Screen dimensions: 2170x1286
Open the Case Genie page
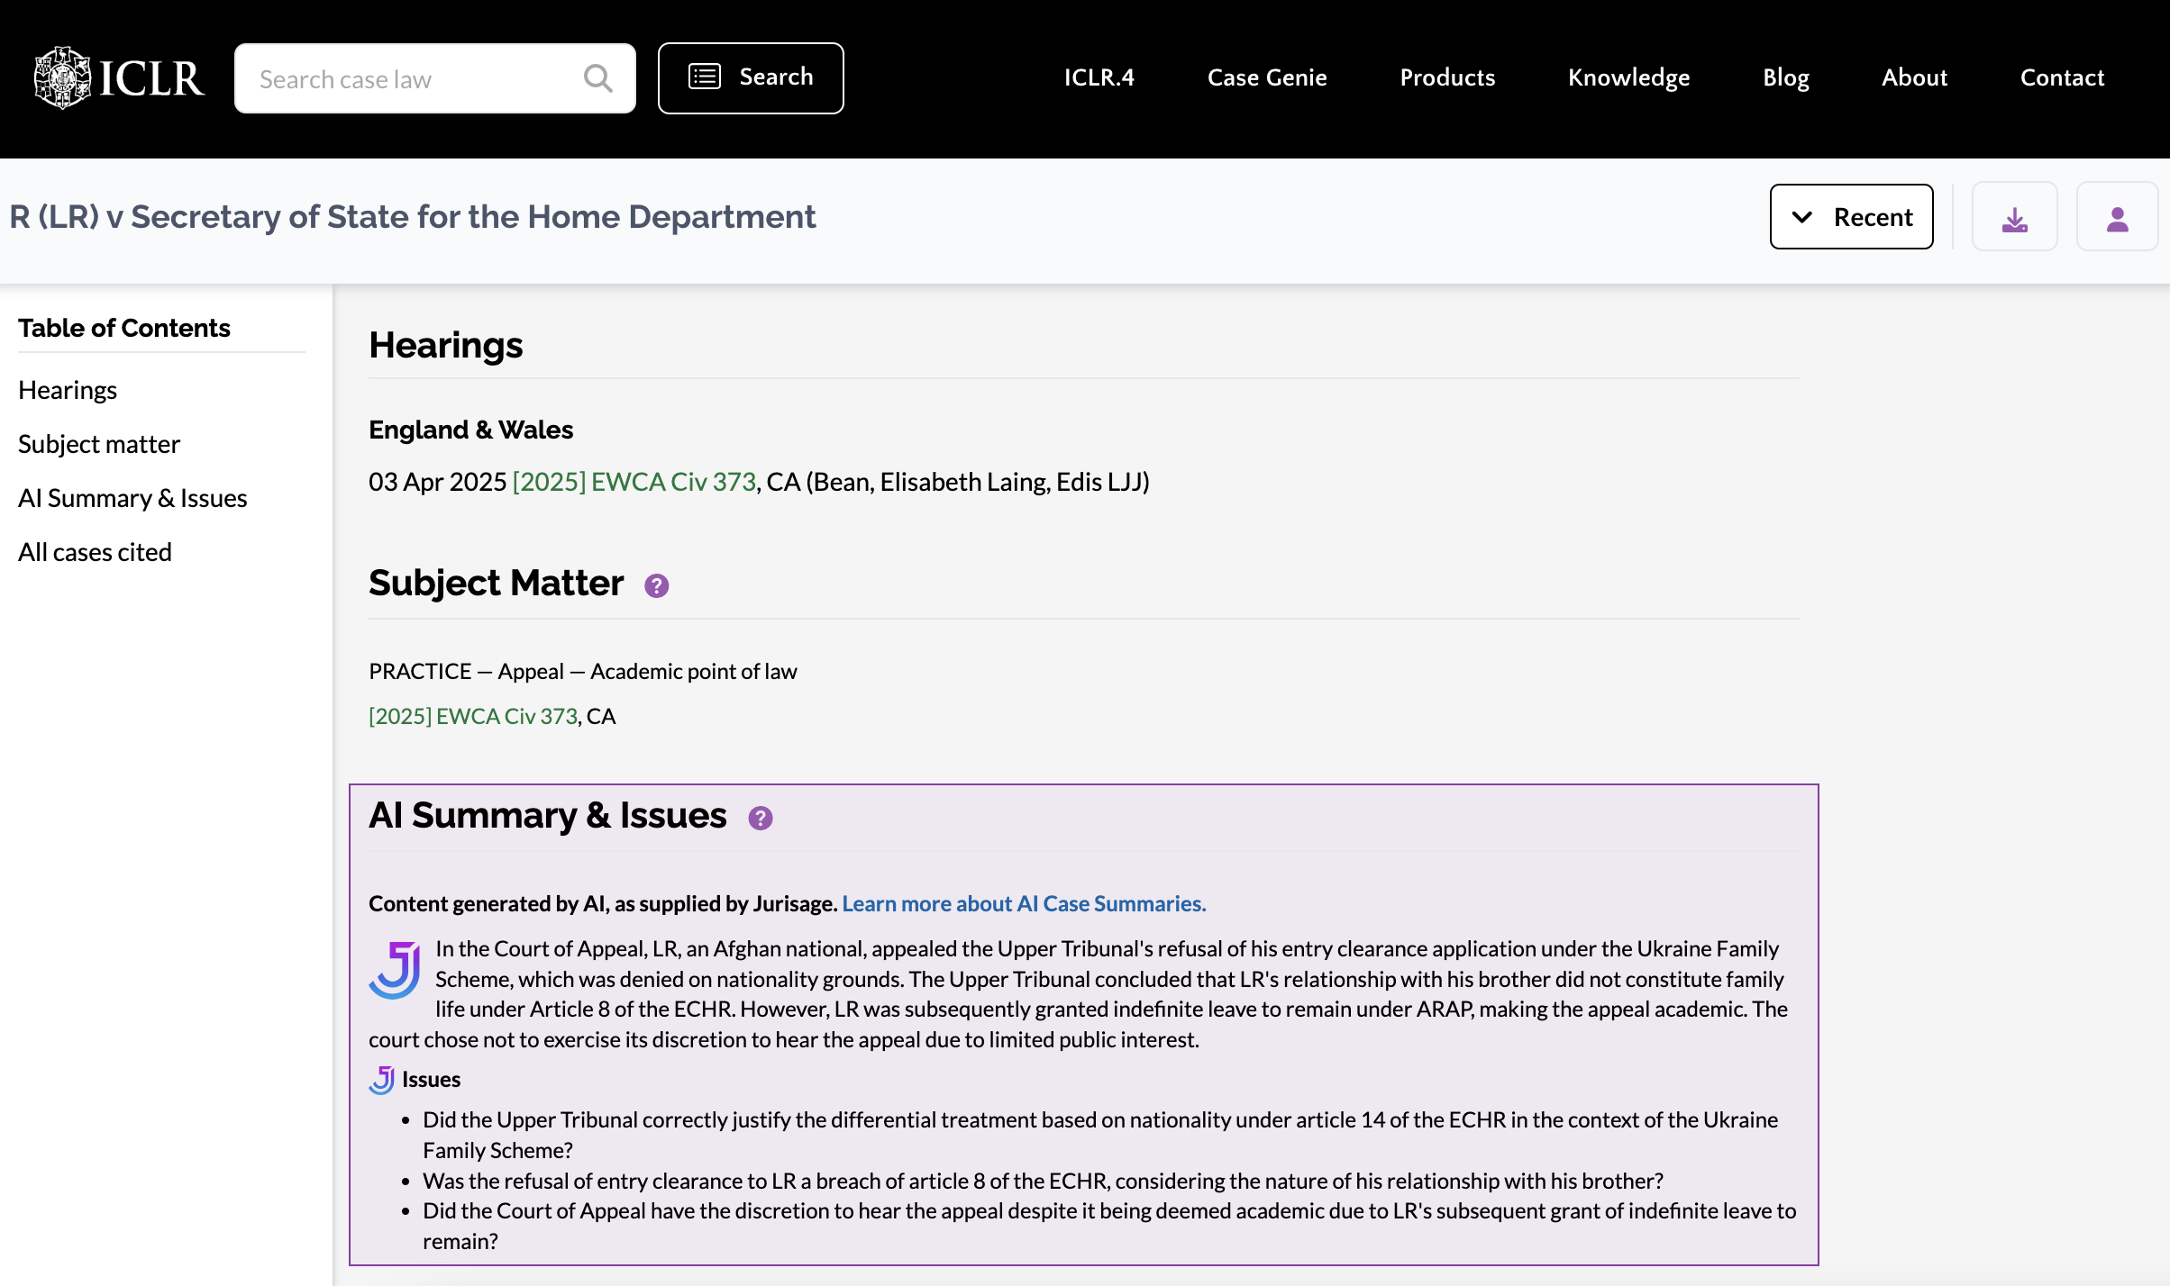(1266, 77)
